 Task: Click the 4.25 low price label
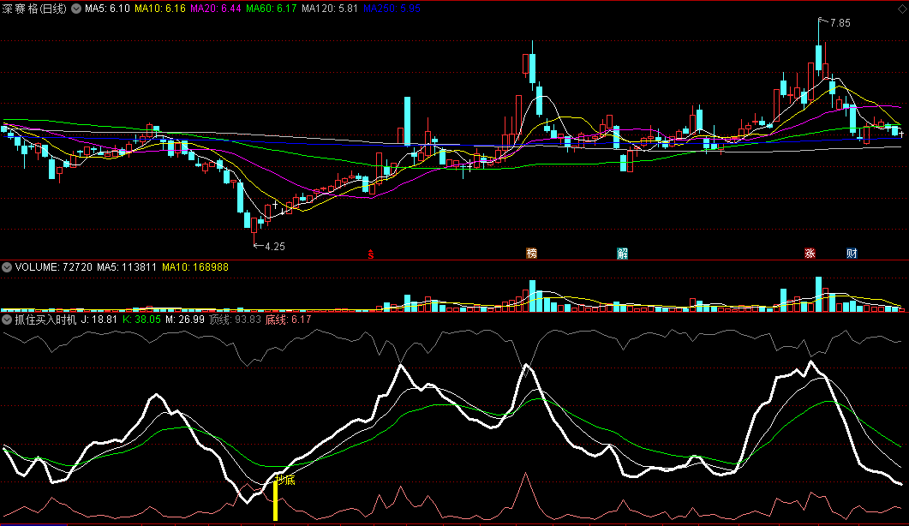point(275,247)
